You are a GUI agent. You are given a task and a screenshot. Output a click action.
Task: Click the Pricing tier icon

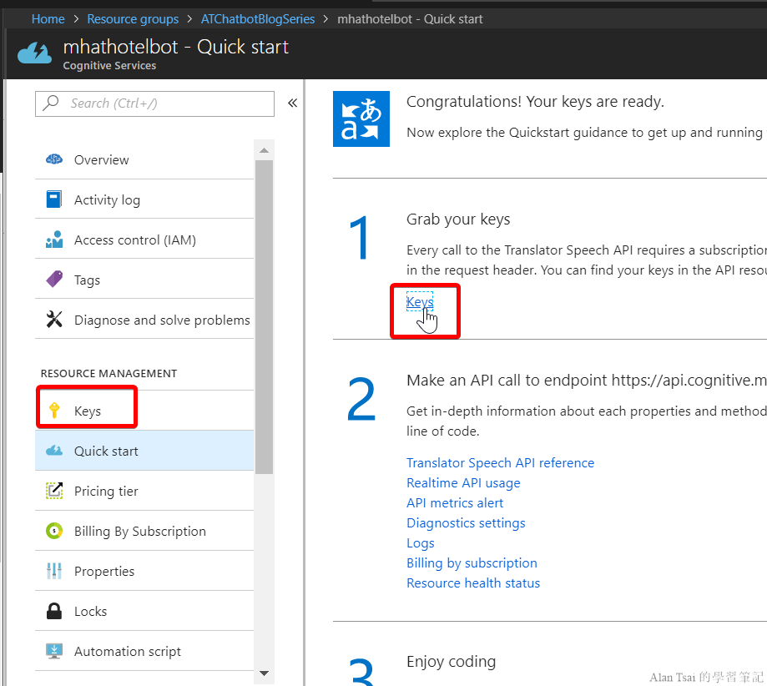tap(54, 491)
